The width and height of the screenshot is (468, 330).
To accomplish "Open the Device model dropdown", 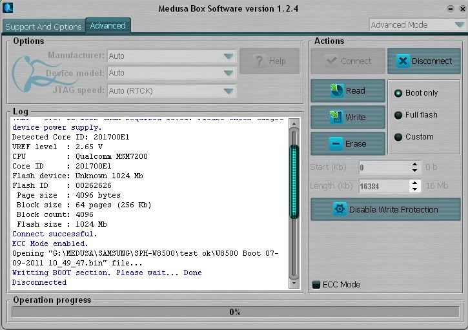I will tap(172, 73).
